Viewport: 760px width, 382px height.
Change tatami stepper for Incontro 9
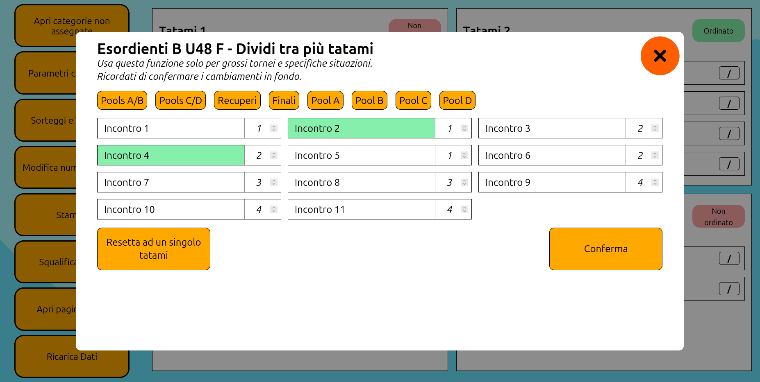tap(655, 183)
